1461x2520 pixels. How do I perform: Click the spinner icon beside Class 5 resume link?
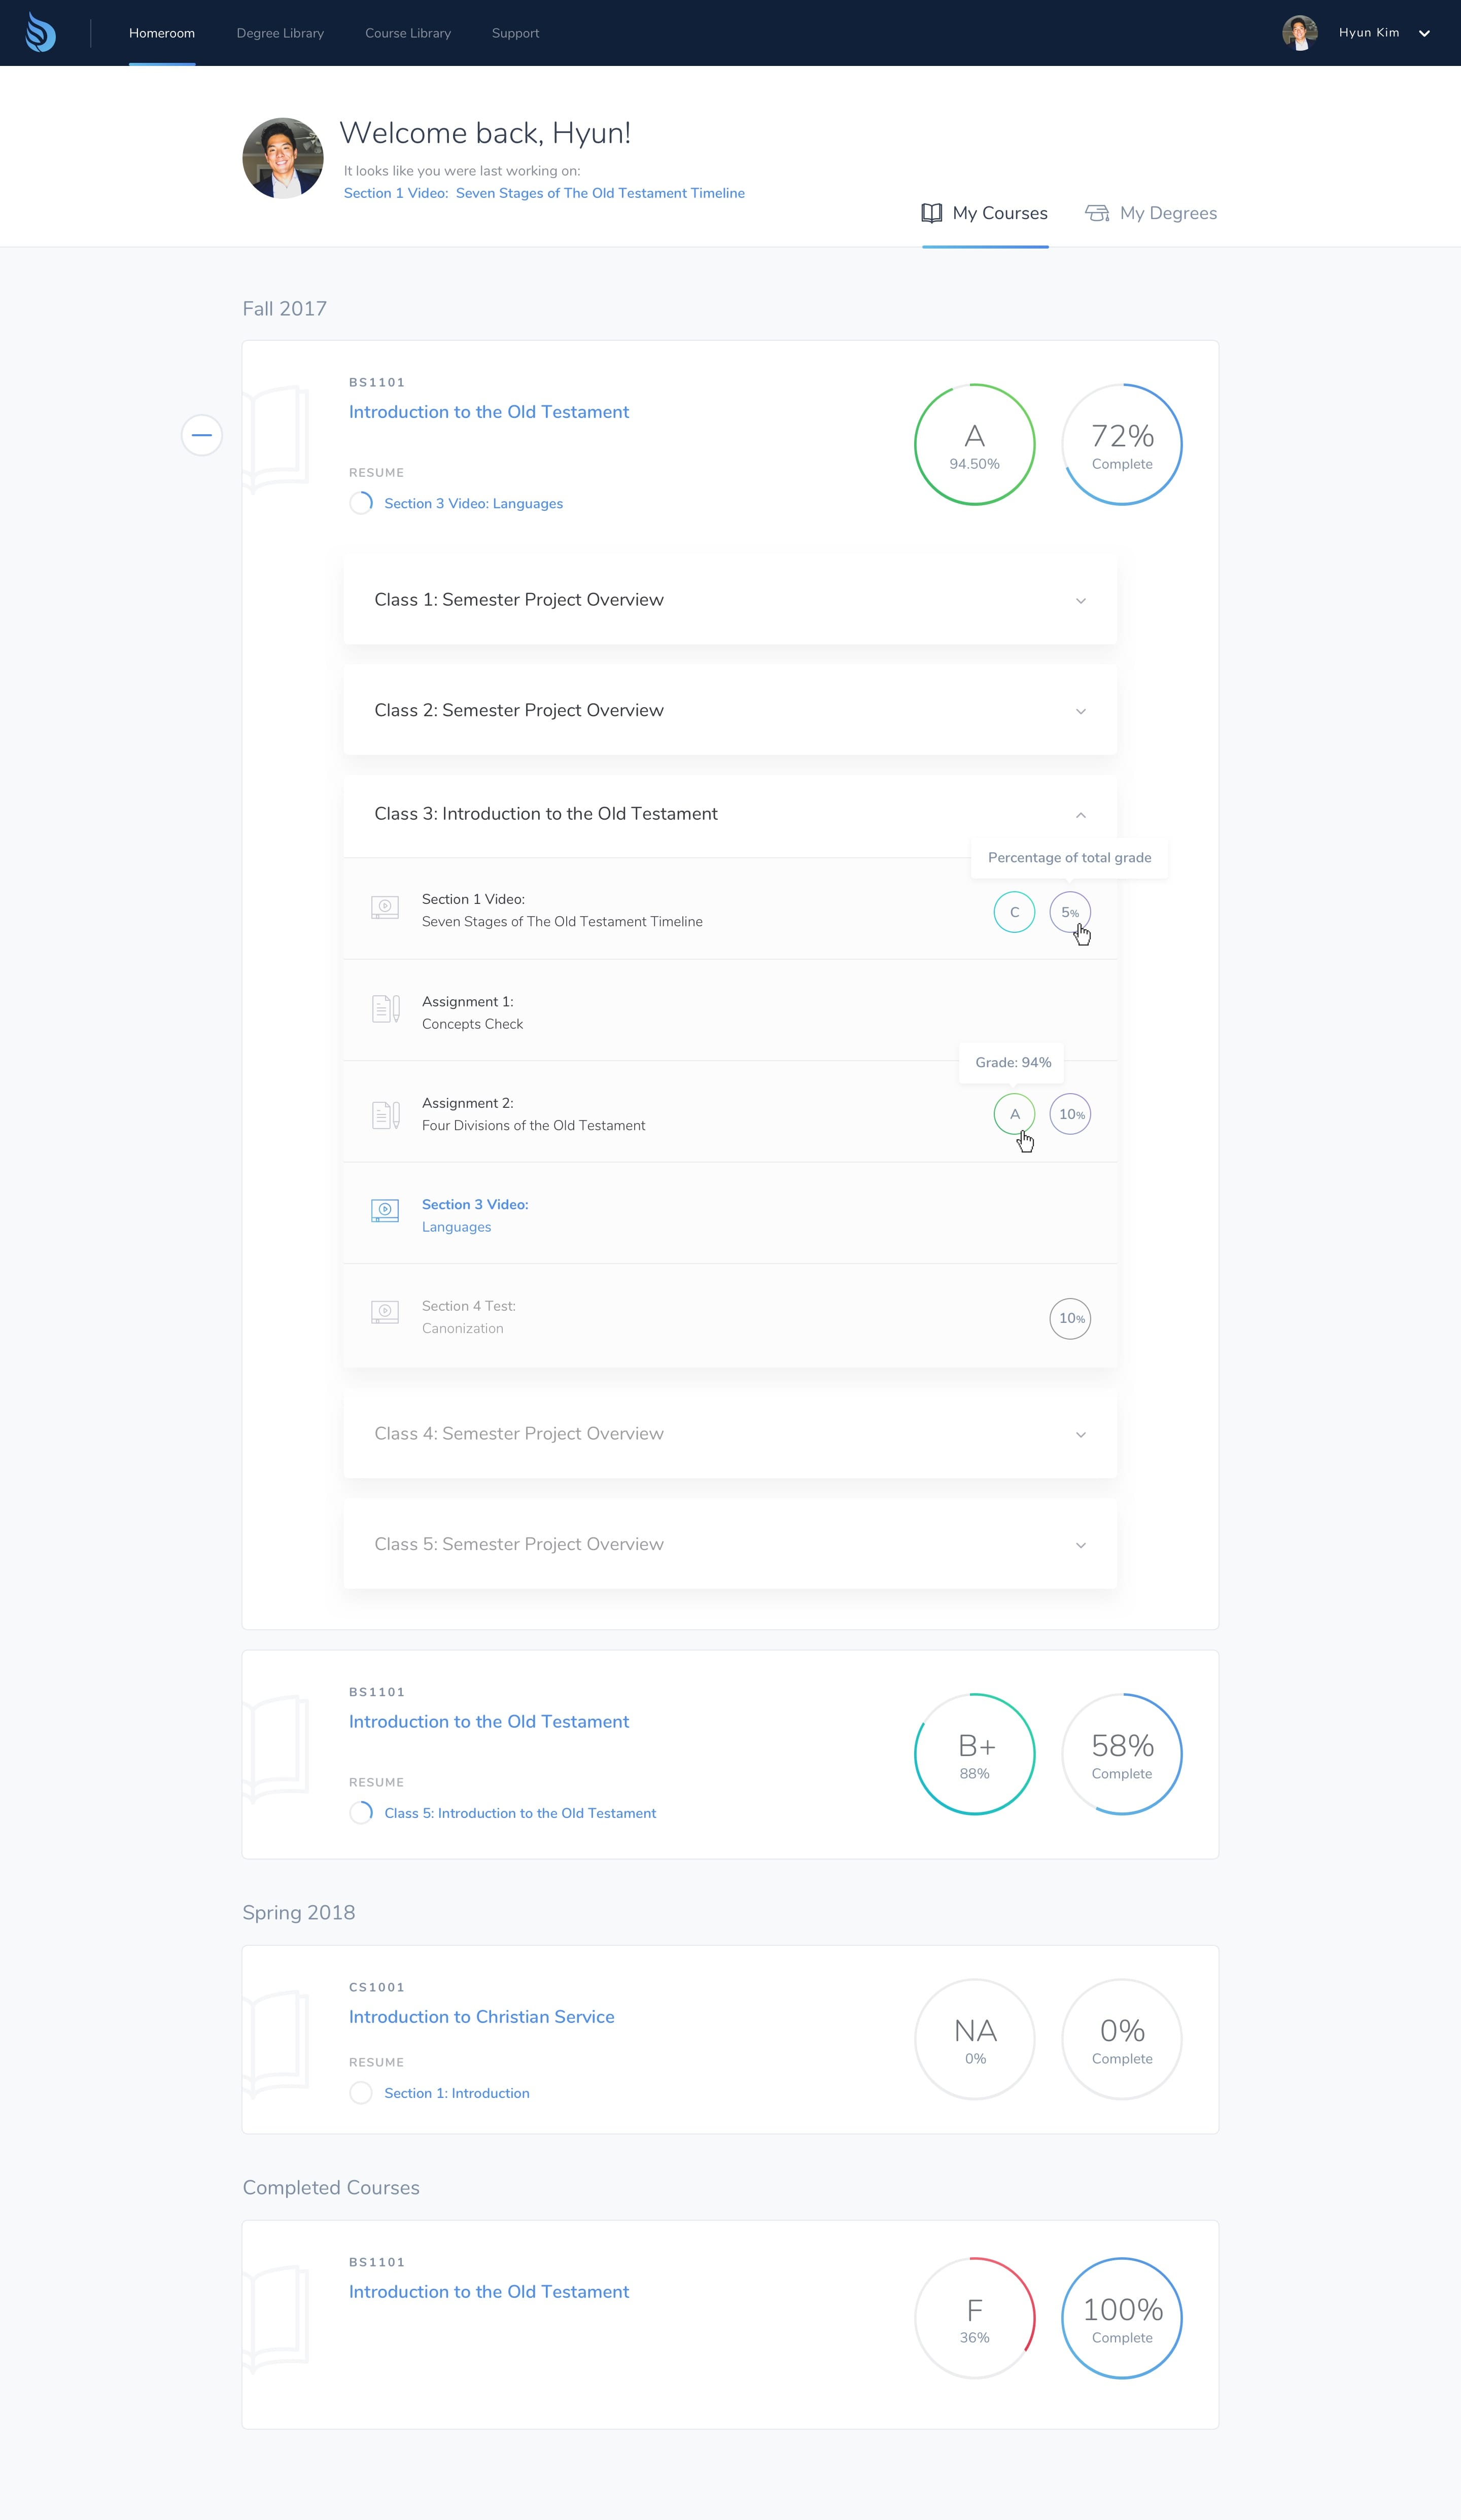pyautogui.click(x=361, y=1813)
